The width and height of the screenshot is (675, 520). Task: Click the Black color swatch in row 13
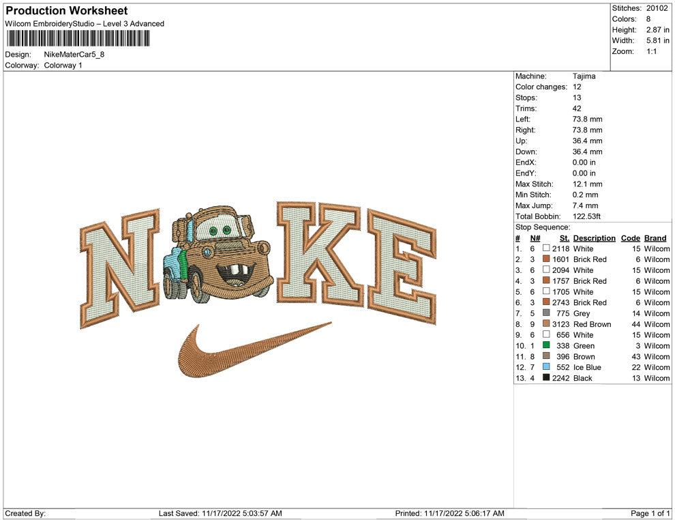[546, 377]
